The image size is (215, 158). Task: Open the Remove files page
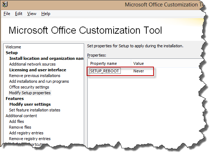[x=20, y=127]
